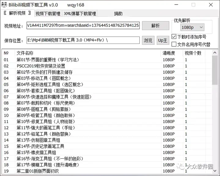The image size is (220, 176).
Task: Select row 第06节-快速选择和魔棒工具（快速抠图）
Action: (x=107, y=97)
